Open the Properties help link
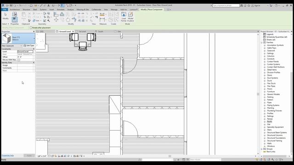The height and width of the screenshot is (165, 294). (8, 156)
